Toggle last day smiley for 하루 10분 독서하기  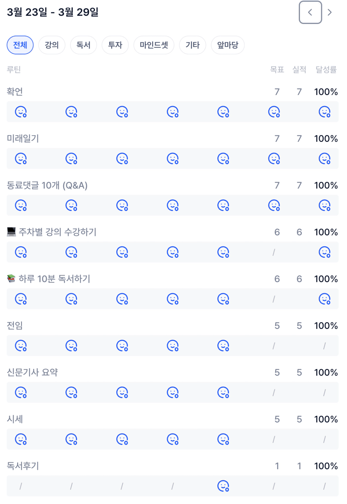coord(325,299)
